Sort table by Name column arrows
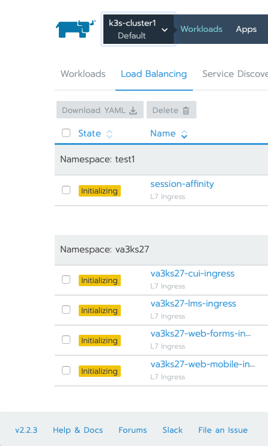This screenshot has width=268, height=446. (184, 133)
